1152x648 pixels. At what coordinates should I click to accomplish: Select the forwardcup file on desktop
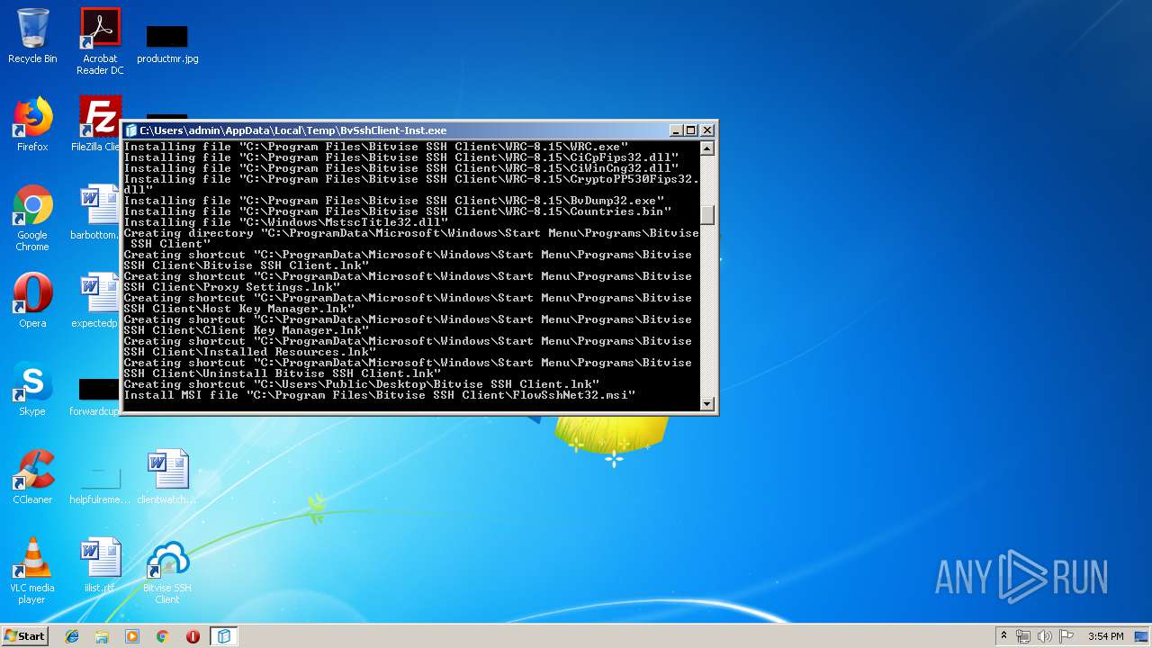pyautogui.click(x=95, y=396)
